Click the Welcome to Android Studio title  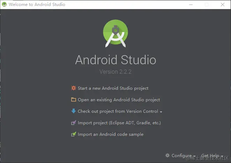[x=37, y=5]
